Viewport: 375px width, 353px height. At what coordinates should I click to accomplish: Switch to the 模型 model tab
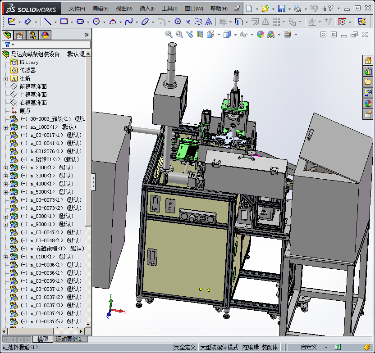(43, 339)
